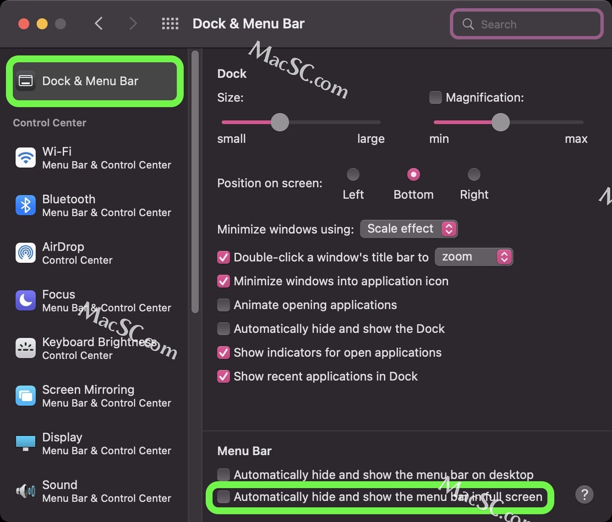Click the AirDrop icon in sidebar
The width and height of the screenshot is (612, 522).
click(x=26, y=253)
